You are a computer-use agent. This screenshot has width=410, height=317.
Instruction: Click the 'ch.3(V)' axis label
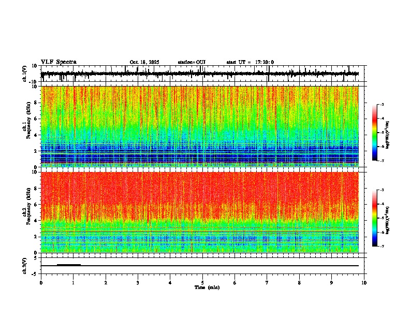tap(25, 266)
